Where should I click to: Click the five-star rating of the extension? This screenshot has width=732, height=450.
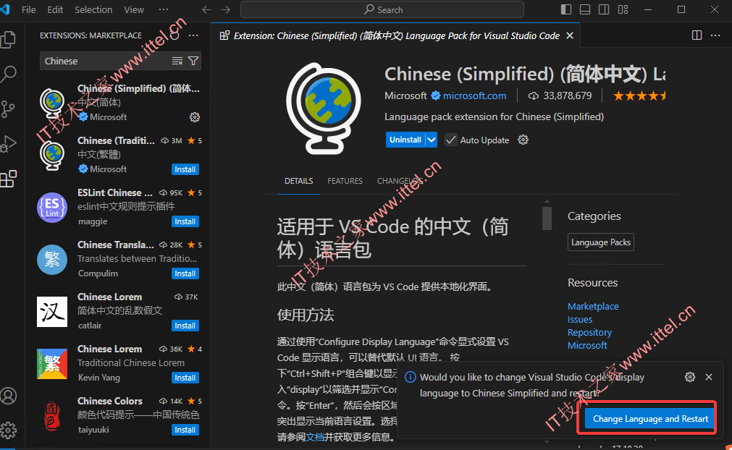click(639, 96)
